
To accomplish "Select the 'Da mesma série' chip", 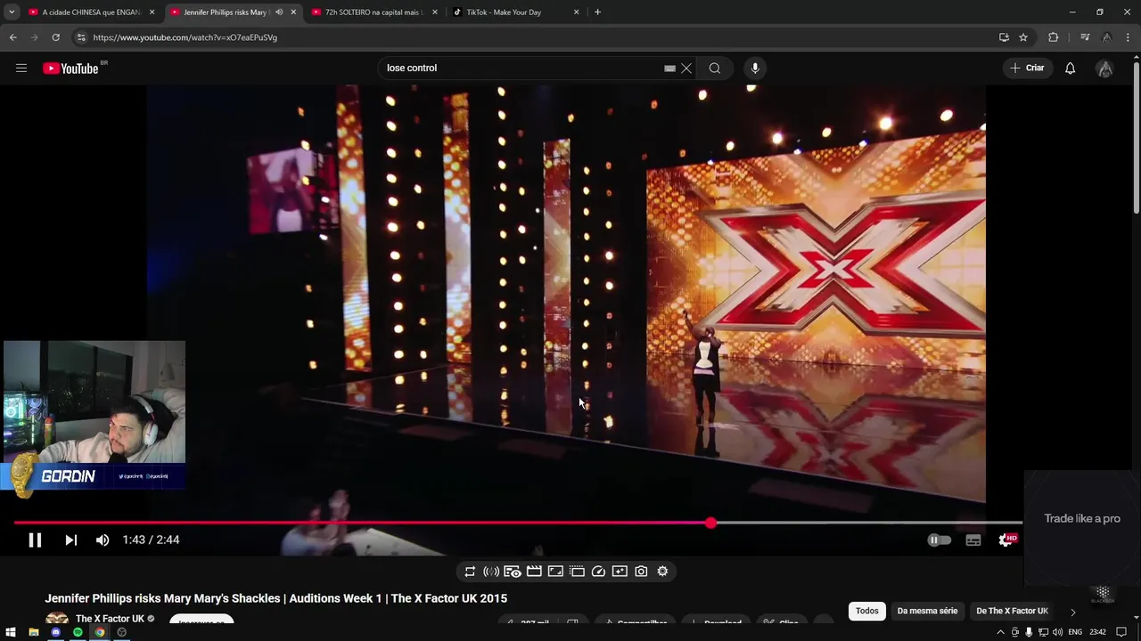I will (927, 611).
